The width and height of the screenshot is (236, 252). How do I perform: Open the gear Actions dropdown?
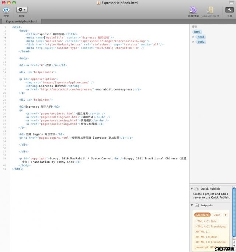click(x=22, y=10)
